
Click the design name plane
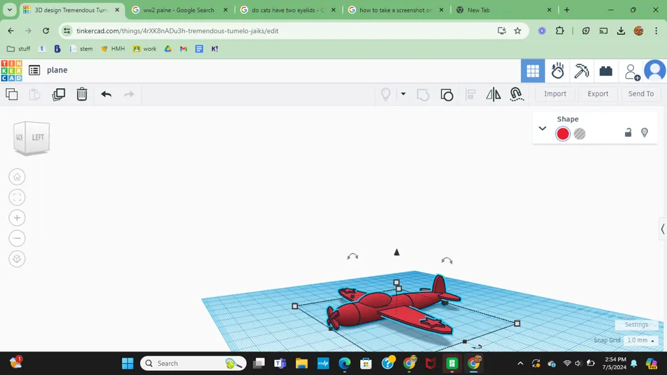57,70
